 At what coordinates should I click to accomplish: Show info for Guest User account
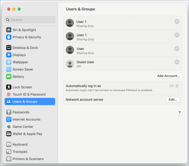pos(177,62)
